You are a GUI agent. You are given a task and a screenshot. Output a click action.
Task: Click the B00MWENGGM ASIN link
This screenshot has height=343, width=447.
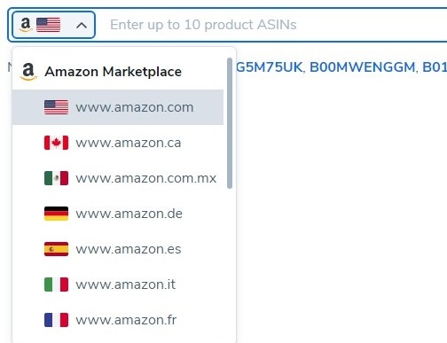(363, 67)
